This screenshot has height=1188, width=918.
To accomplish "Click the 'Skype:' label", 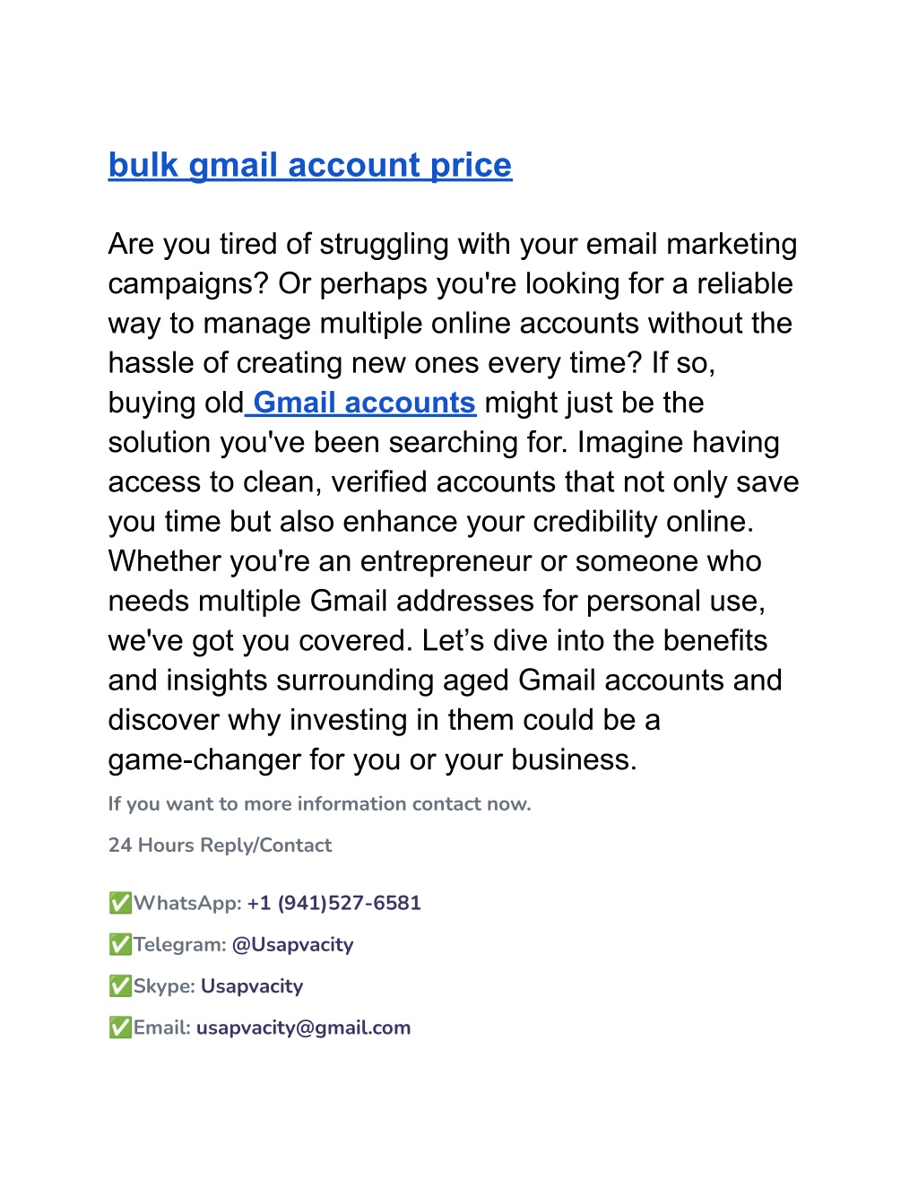I will [164, 986].
